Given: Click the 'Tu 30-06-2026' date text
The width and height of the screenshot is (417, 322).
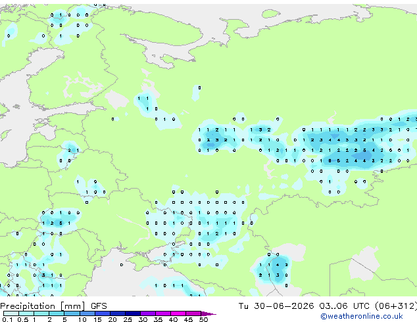Looking at the screenshot, I should point(276,306).
